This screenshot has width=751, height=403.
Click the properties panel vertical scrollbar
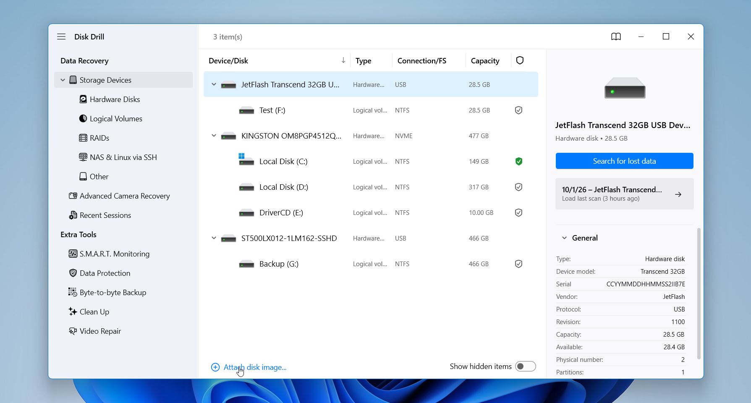699,294
